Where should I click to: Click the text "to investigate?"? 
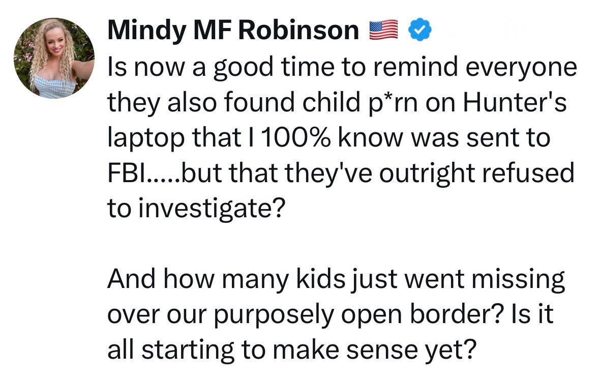click(195, 209)
